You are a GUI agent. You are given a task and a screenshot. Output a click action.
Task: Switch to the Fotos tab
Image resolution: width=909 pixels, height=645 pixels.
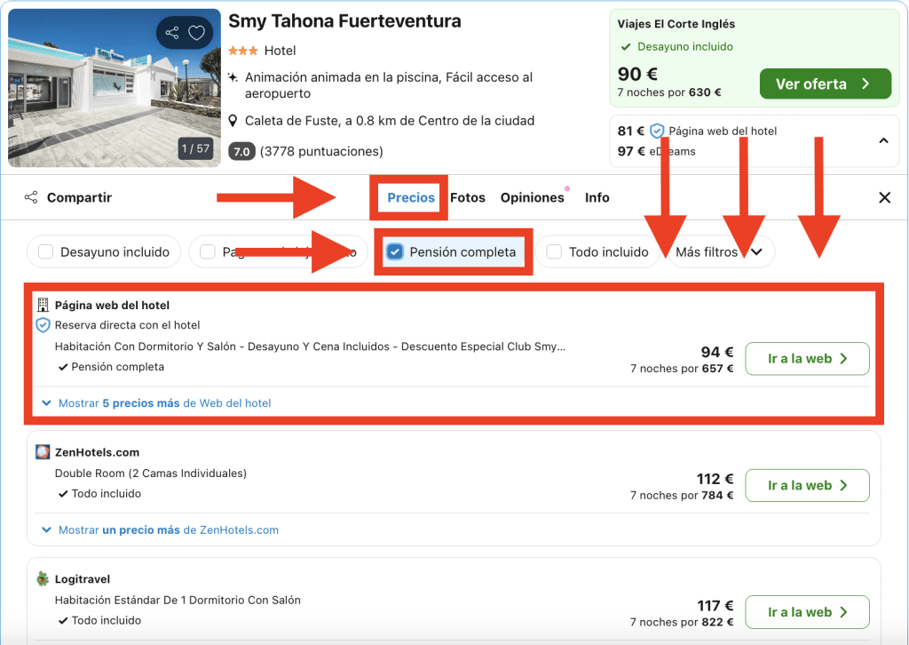[468, 197]
